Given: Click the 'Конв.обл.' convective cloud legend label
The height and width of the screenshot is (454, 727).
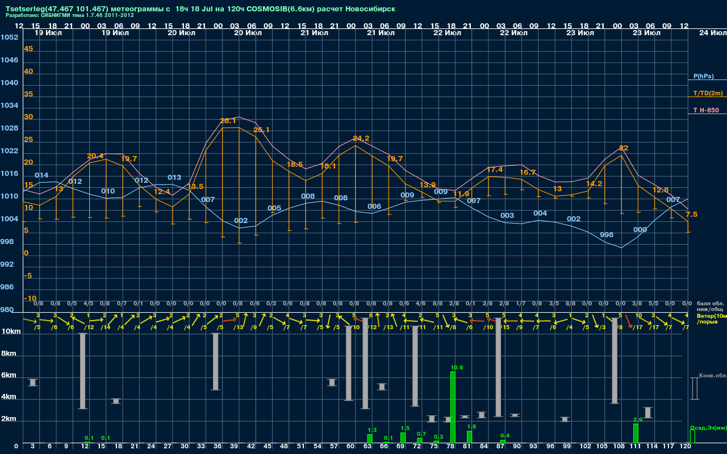Looking at the screenshot, I should [x=713, y=376].
